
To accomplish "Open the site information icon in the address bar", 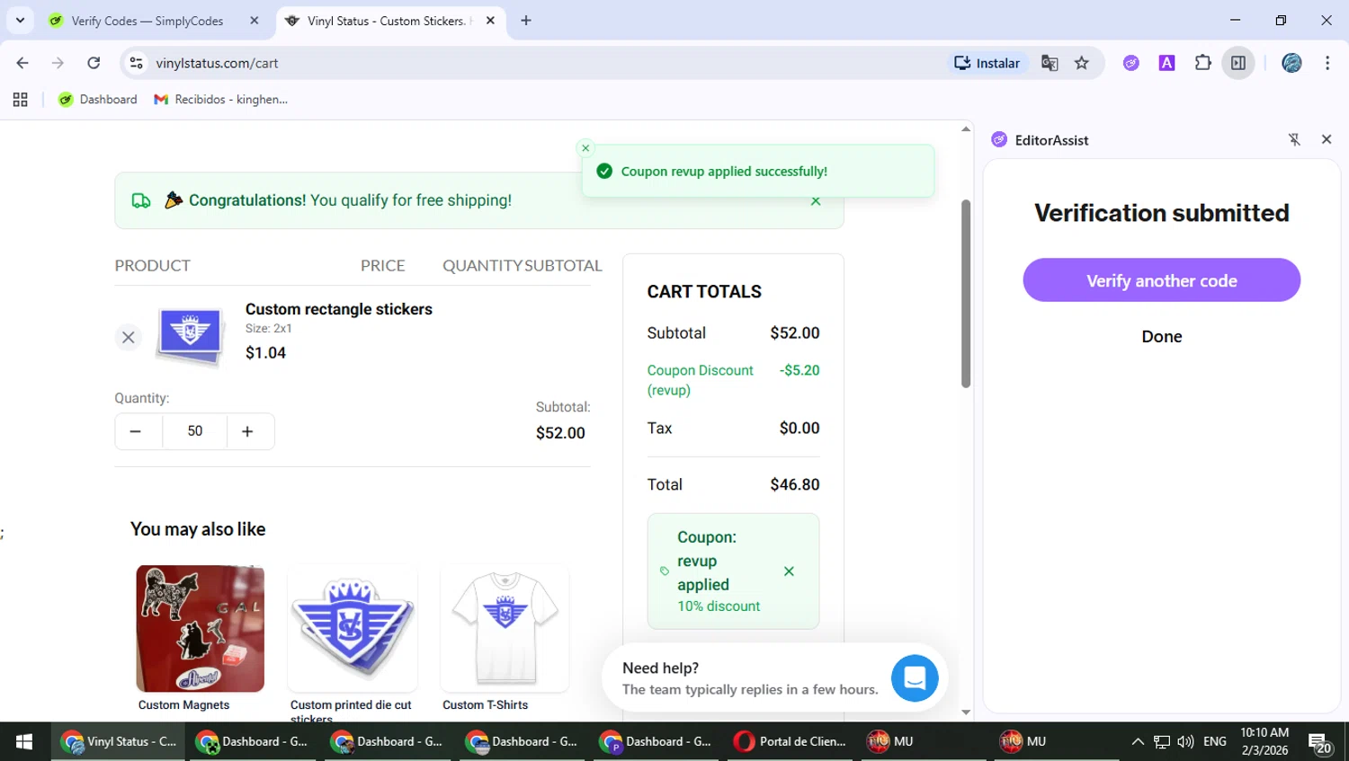I will [137, 63].
